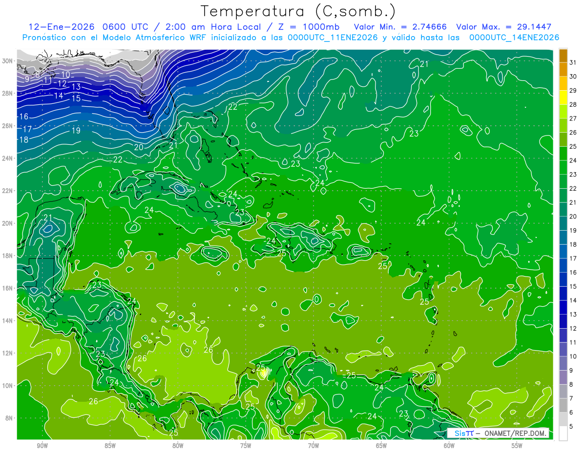Screen dimensions: 586x452
Task: Click the contour label 16 on the map
Action: tap(24, 117)
